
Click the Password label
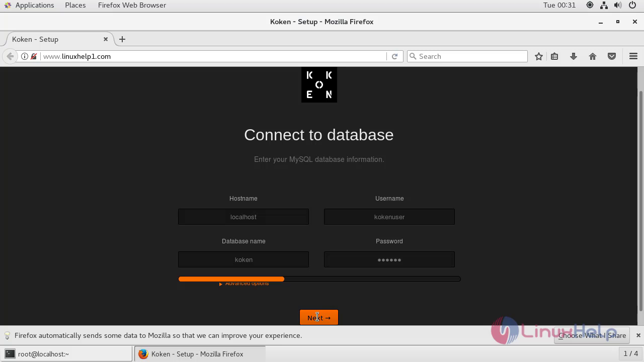point(389,241)
